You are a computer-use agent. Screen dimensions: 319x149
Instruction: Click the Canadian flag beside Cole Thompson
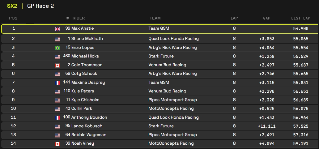[x=57, y=65]
